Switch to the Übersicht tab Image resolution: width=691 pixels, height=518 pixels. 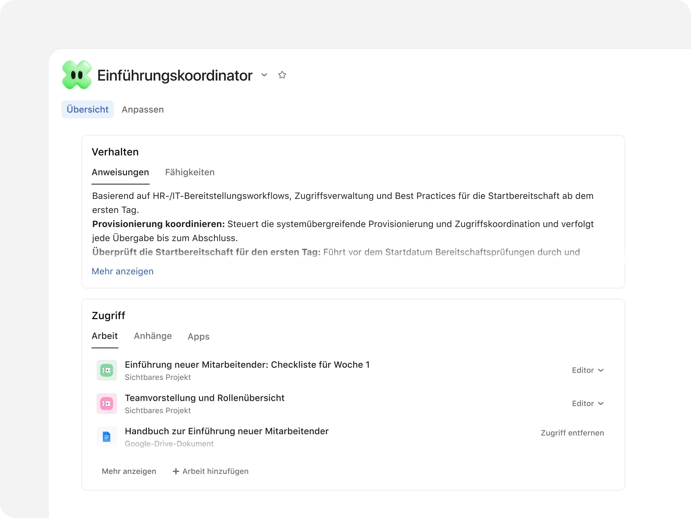pos(88,109)
